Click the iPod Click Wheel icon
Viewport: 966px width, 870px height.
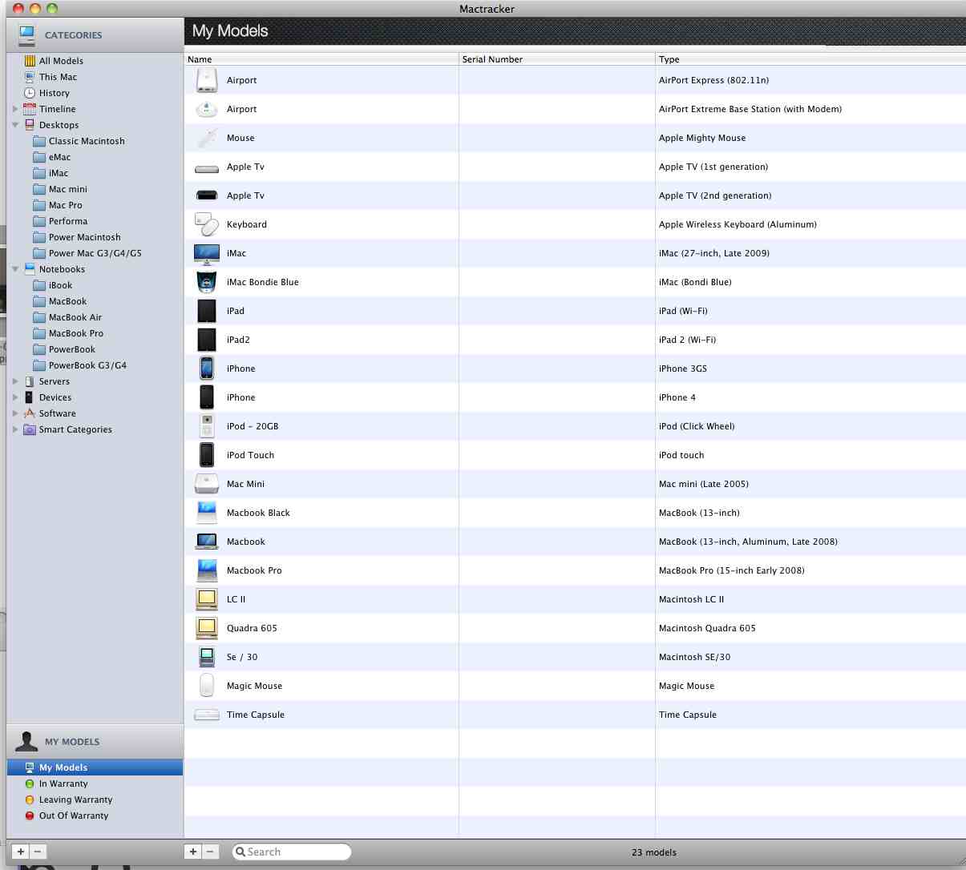[x=207, y=426]
